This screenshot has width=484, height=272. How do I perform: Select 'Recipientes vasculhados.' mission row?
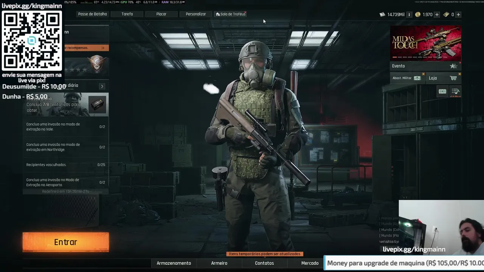coord(66,165)
